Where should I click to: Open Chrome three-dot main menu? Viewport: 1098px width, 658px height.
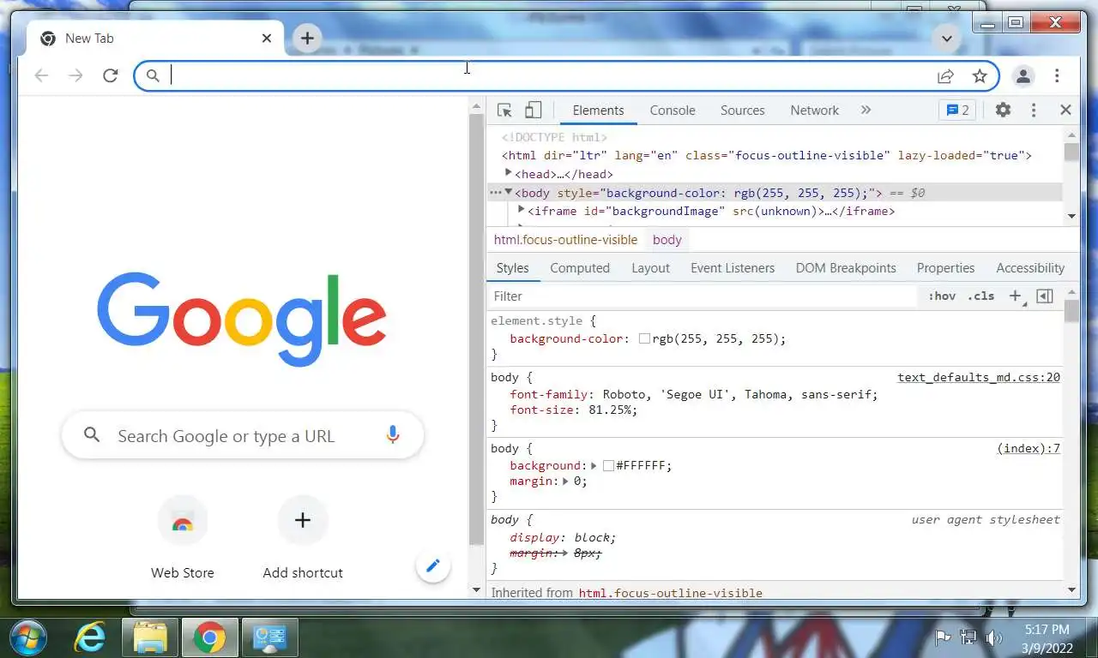(1057, 76)
